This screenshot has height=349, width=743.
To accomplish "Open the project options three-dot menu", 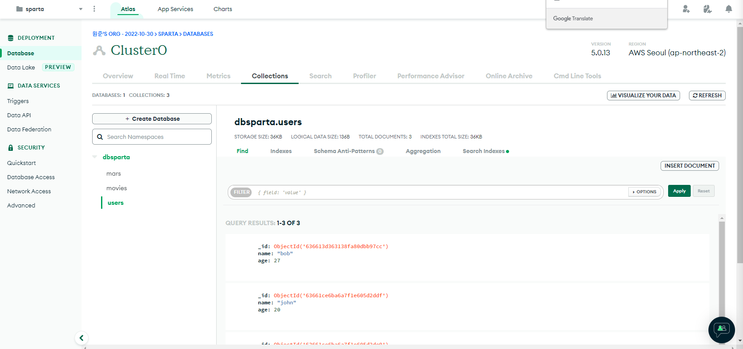I will [94, 9].
